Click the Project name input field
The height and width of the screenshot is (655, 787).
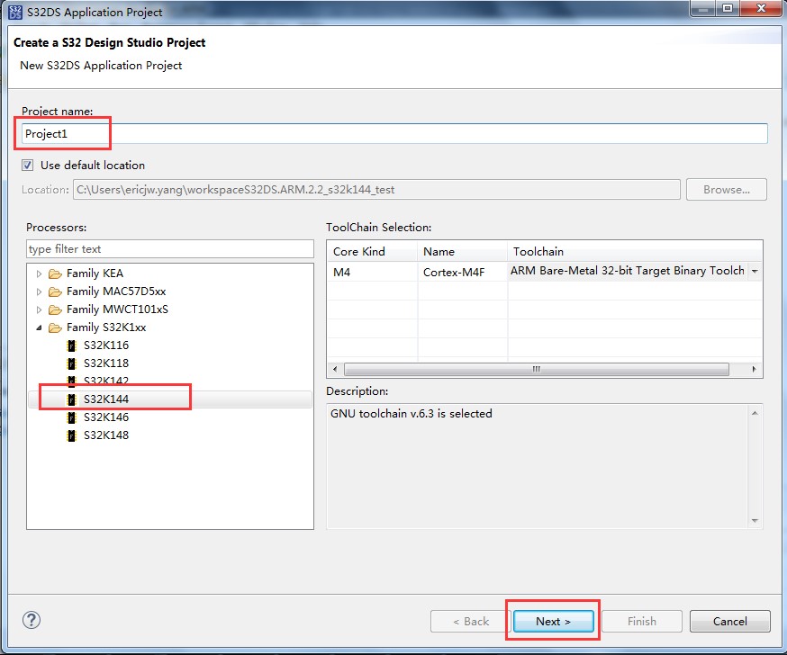tap(394, 134)
